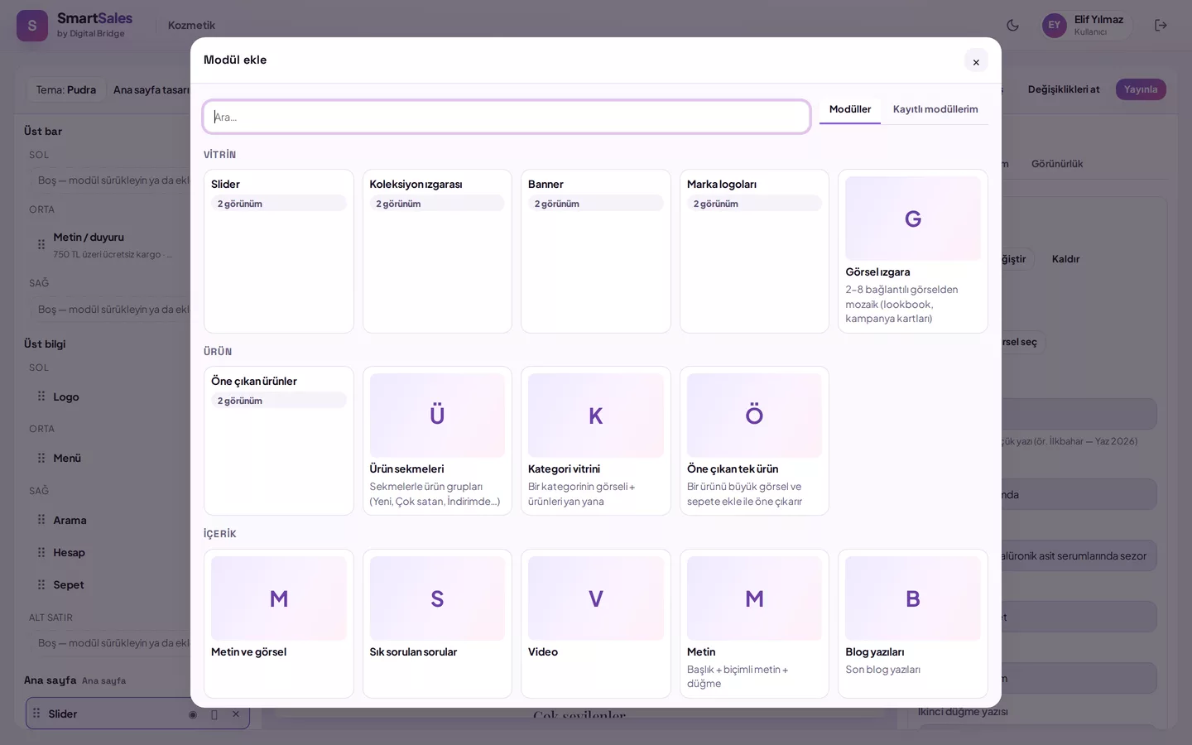
Task: Open the Görünürlük tab in background
Action: click(1057, 164)
